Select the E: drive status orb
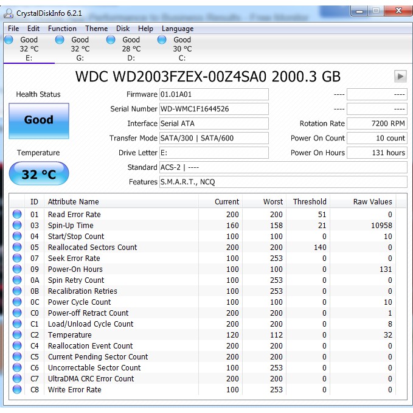 [x=9, y=40]
